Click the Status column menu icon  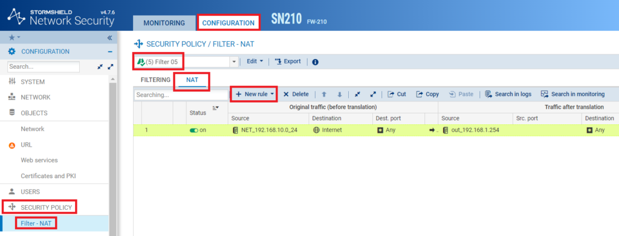[x=216, y=107]
